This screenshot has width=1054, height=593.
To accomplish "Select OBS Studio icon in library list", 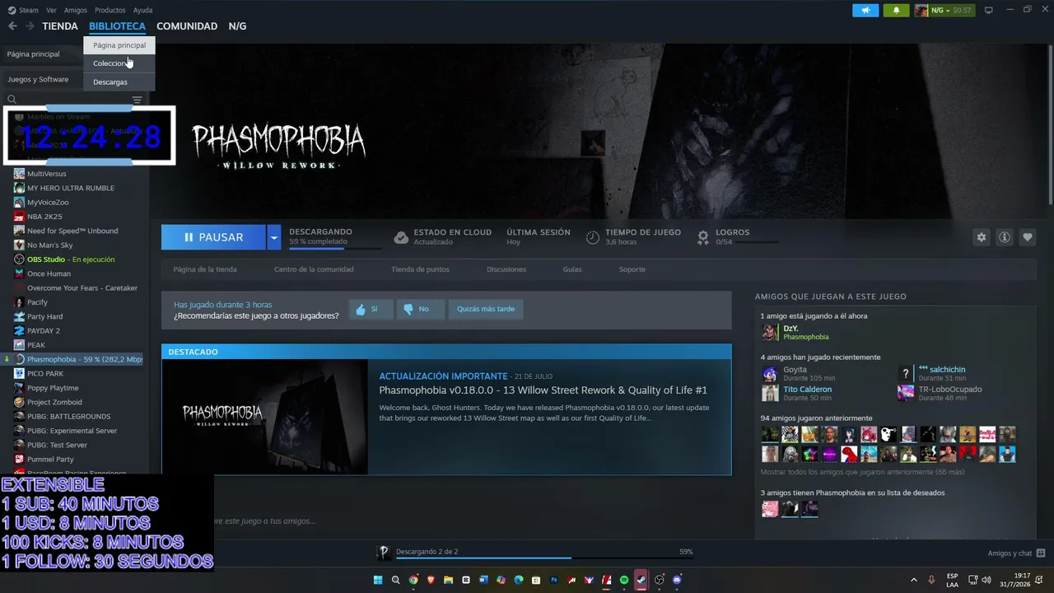I will tap(19, 259).
